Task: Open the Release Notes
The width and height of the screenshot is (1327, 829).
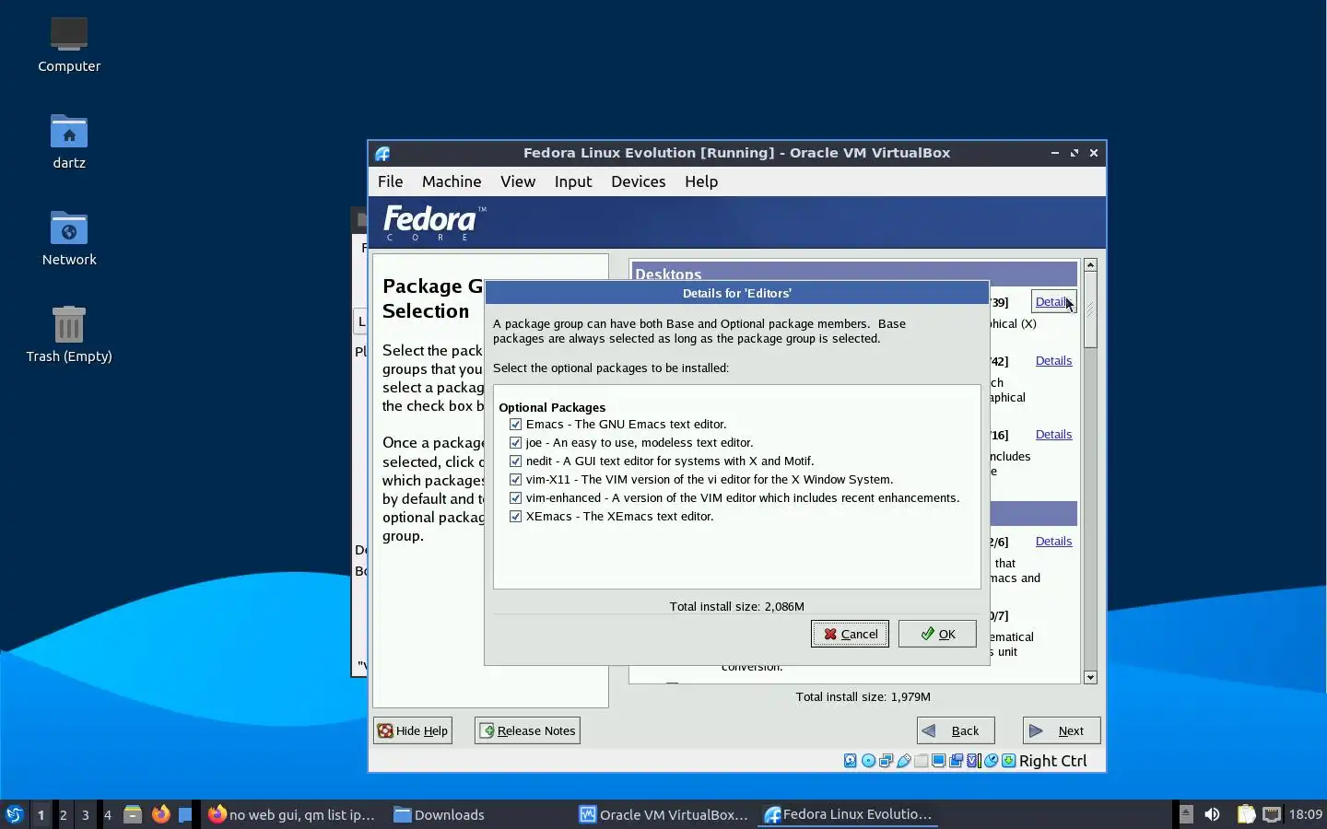Action: pos(527,730)
